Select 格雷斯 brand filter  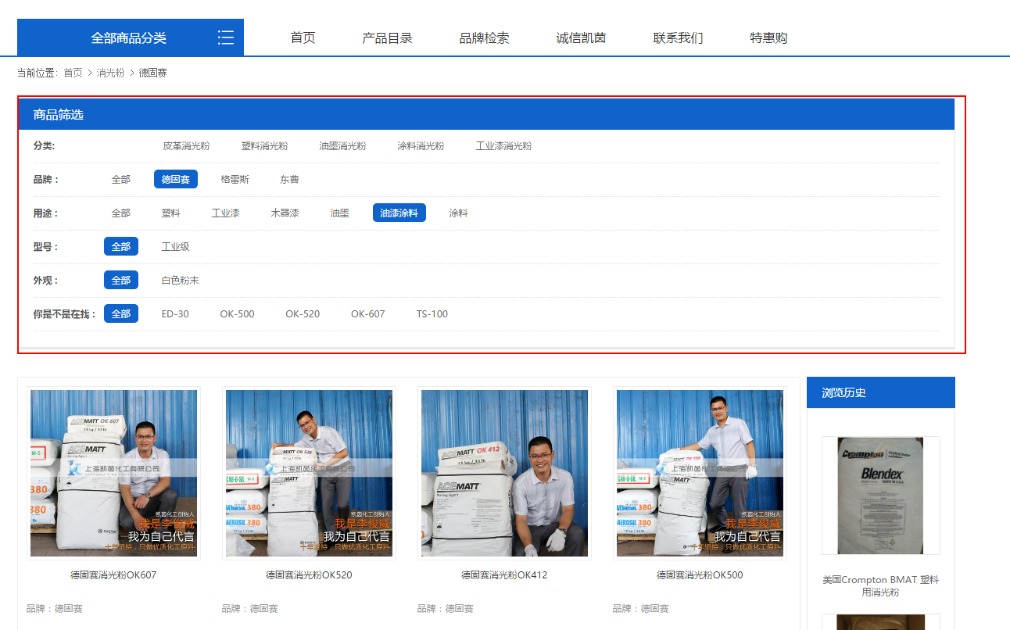coord(235,180)
